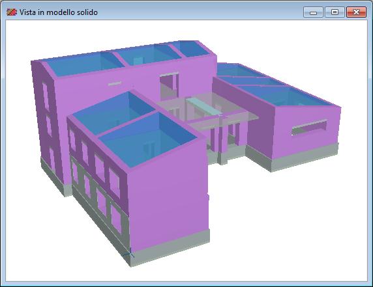Select the horizontal slot window on right wing
Image resolution: width=373 pixels, height=287 pixels.
point(309,127)
